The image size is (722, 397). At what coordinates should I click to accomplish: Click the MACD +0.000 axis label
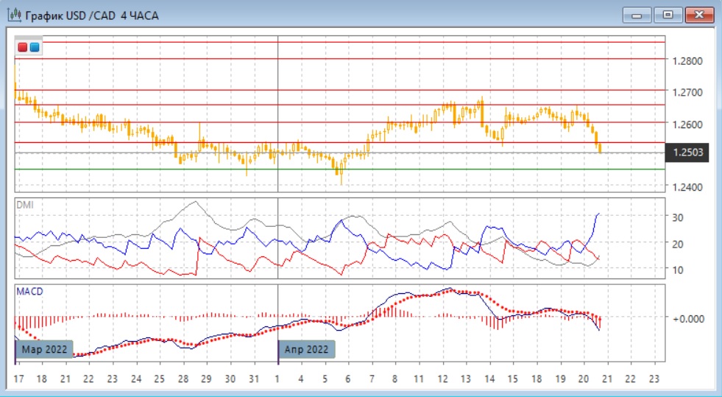(687, 318)
